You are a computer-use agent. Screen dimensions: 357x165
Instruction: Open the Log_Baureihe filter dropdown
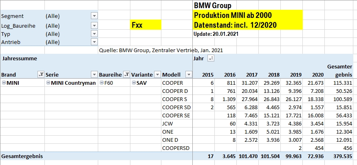click(94, 25)
